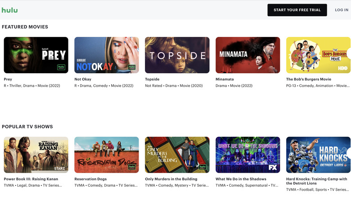Click the Featured Movies heading

tap(25, 27)
